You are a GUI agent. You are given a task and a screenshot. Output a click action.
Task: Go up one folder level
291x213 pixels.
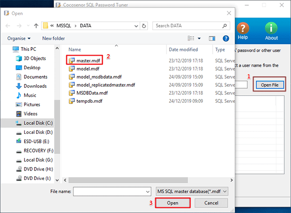pos(36,26)
